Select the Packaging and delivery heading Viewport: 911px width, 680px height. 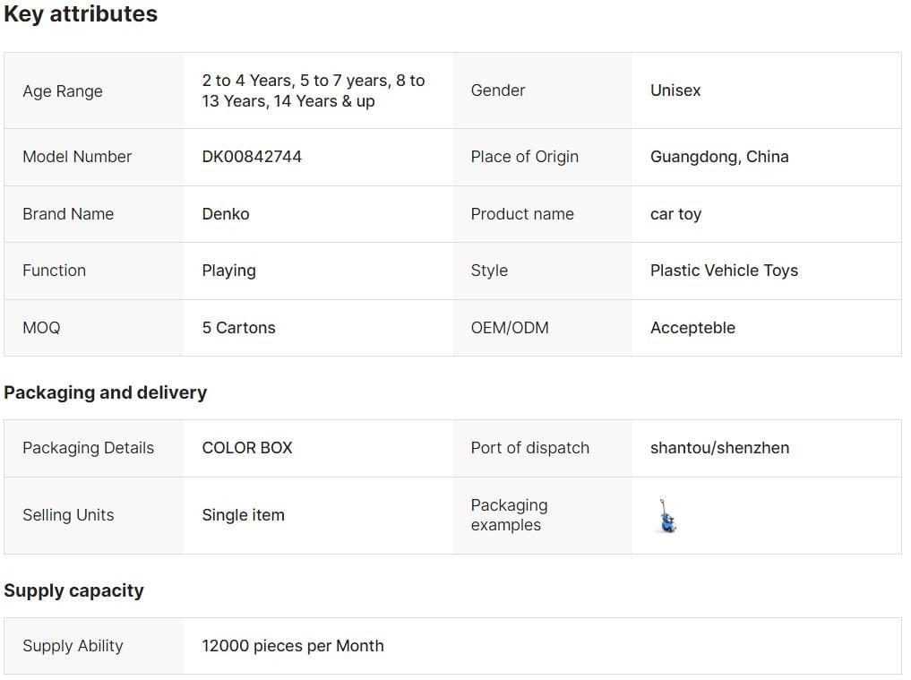pyautogui.click(x=105, y=392)
